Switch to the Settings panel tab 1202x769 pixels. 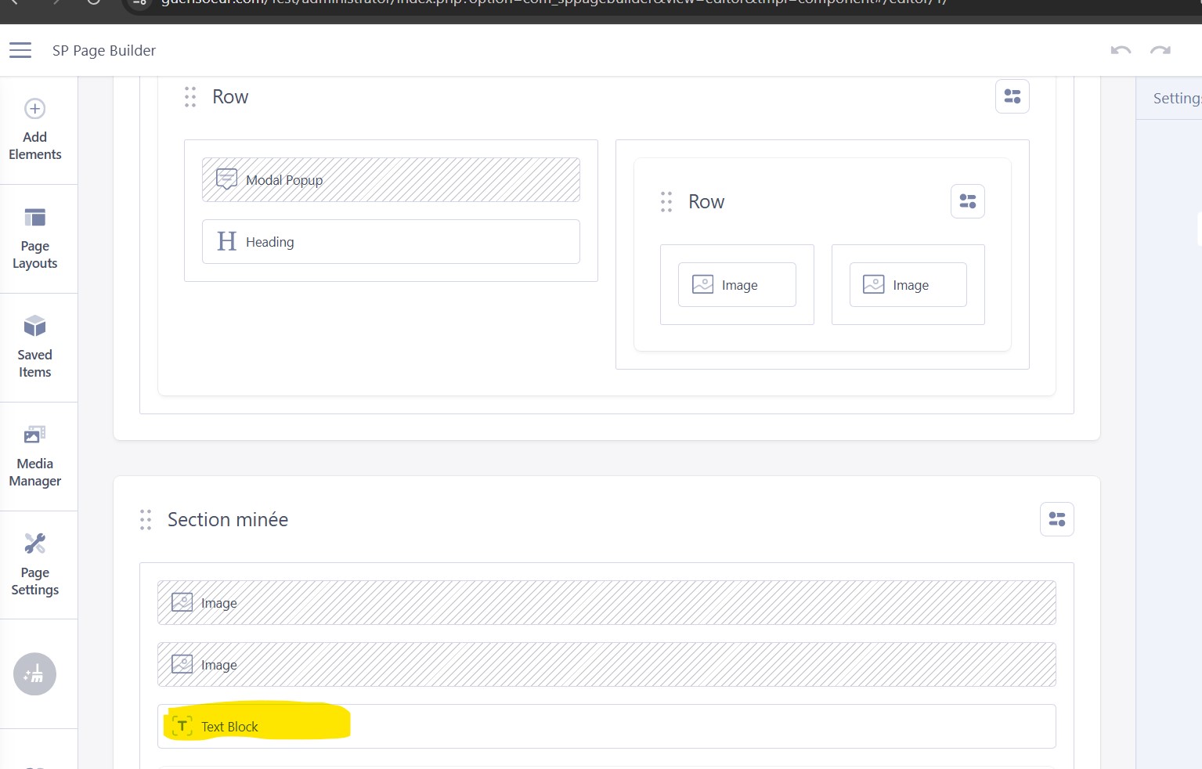point(1175,99)
